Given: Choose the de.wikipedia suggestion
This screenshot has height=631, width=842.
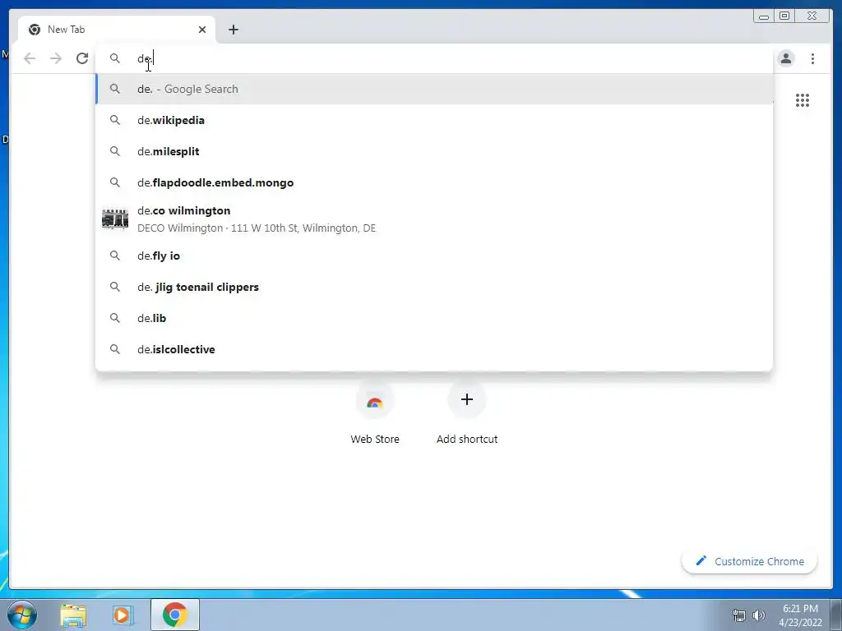Looking at the screenshot, I should 434,120.
